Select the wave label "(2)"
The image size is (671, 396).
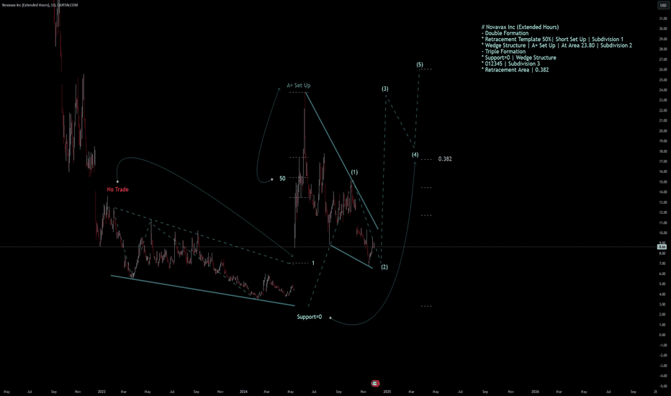pos(384,266)
